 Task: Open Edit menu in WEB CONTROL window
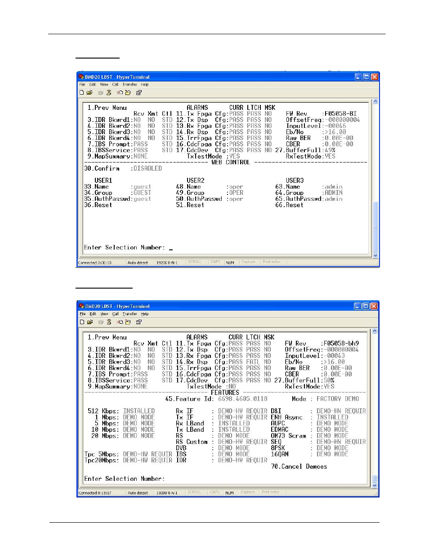tap(93, 85)
